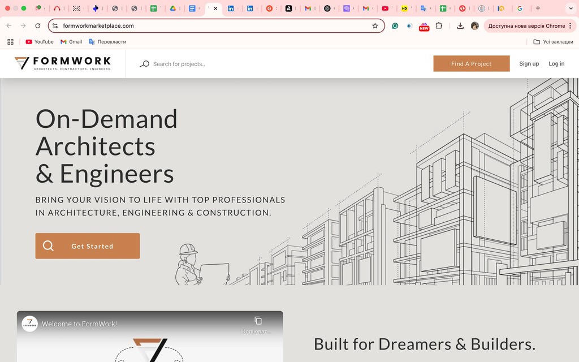The height and width of the screenshot is (362, 579).
Task: Open the Sign up link
Action: 529,64
